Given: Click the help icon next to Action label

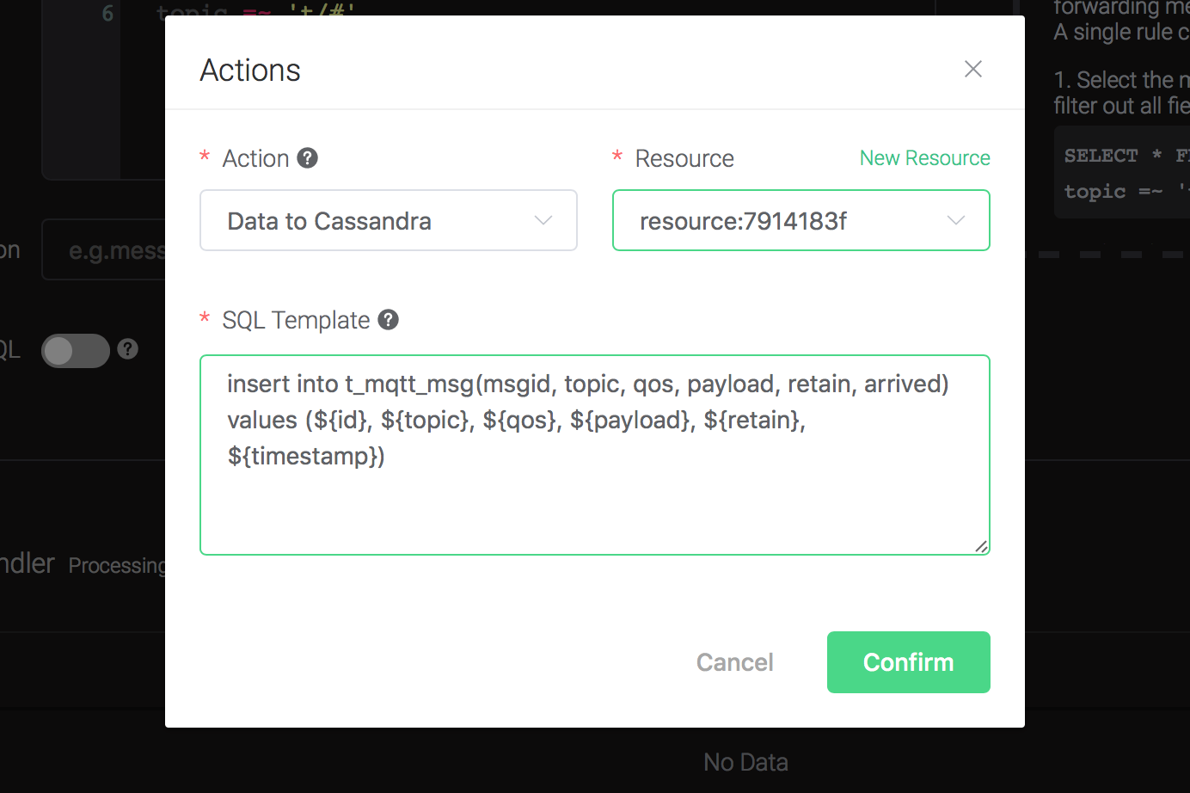Looking at the screenshot, I should pos(307,158).
